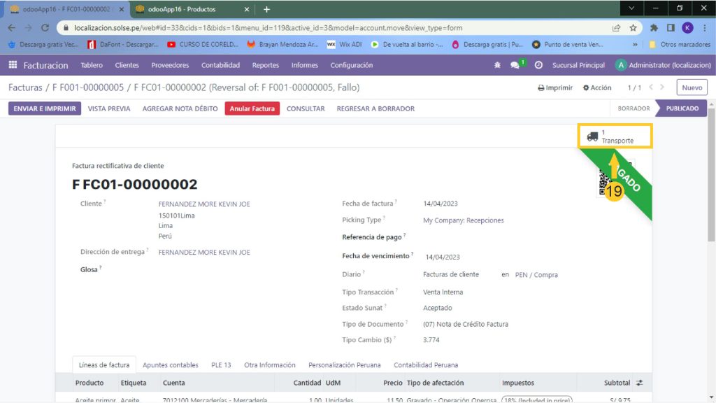Click the ENVIAR E IMPRIMIR button
Screen dimensions: 716x403
[45, 108]
